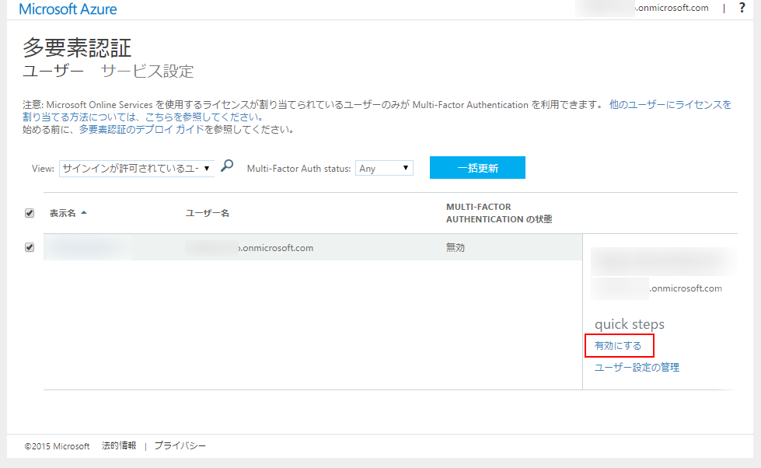Click the ユーザー名 column header
Screen dimensions: 761x468
(208, 213)
